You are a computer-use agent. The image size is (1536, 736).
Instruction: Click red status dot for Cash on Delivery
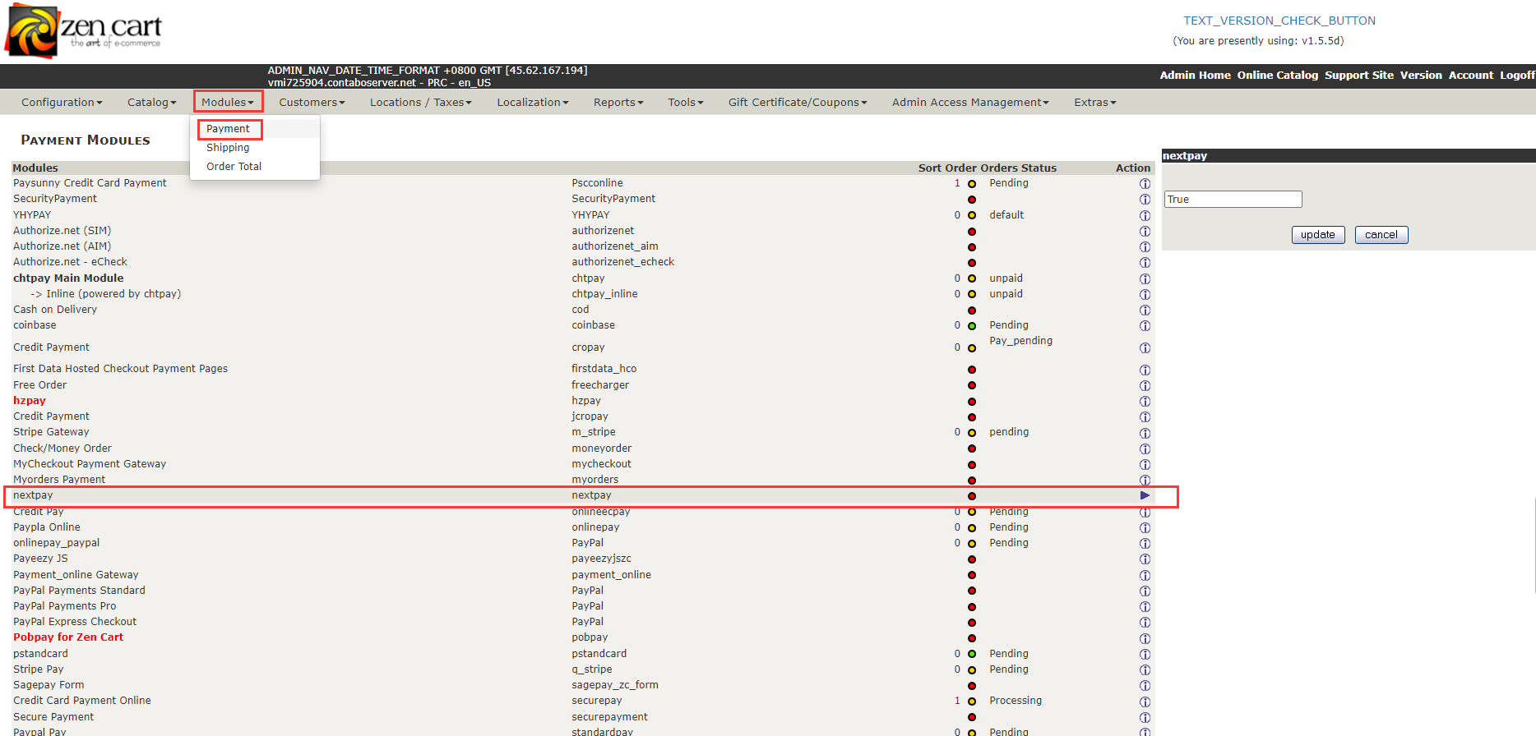coord(972,310)
